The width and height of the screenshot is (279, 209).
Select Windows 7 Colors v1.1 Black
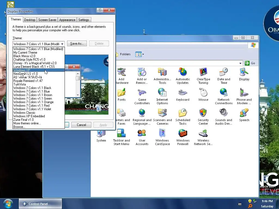(x=39, y=88)
